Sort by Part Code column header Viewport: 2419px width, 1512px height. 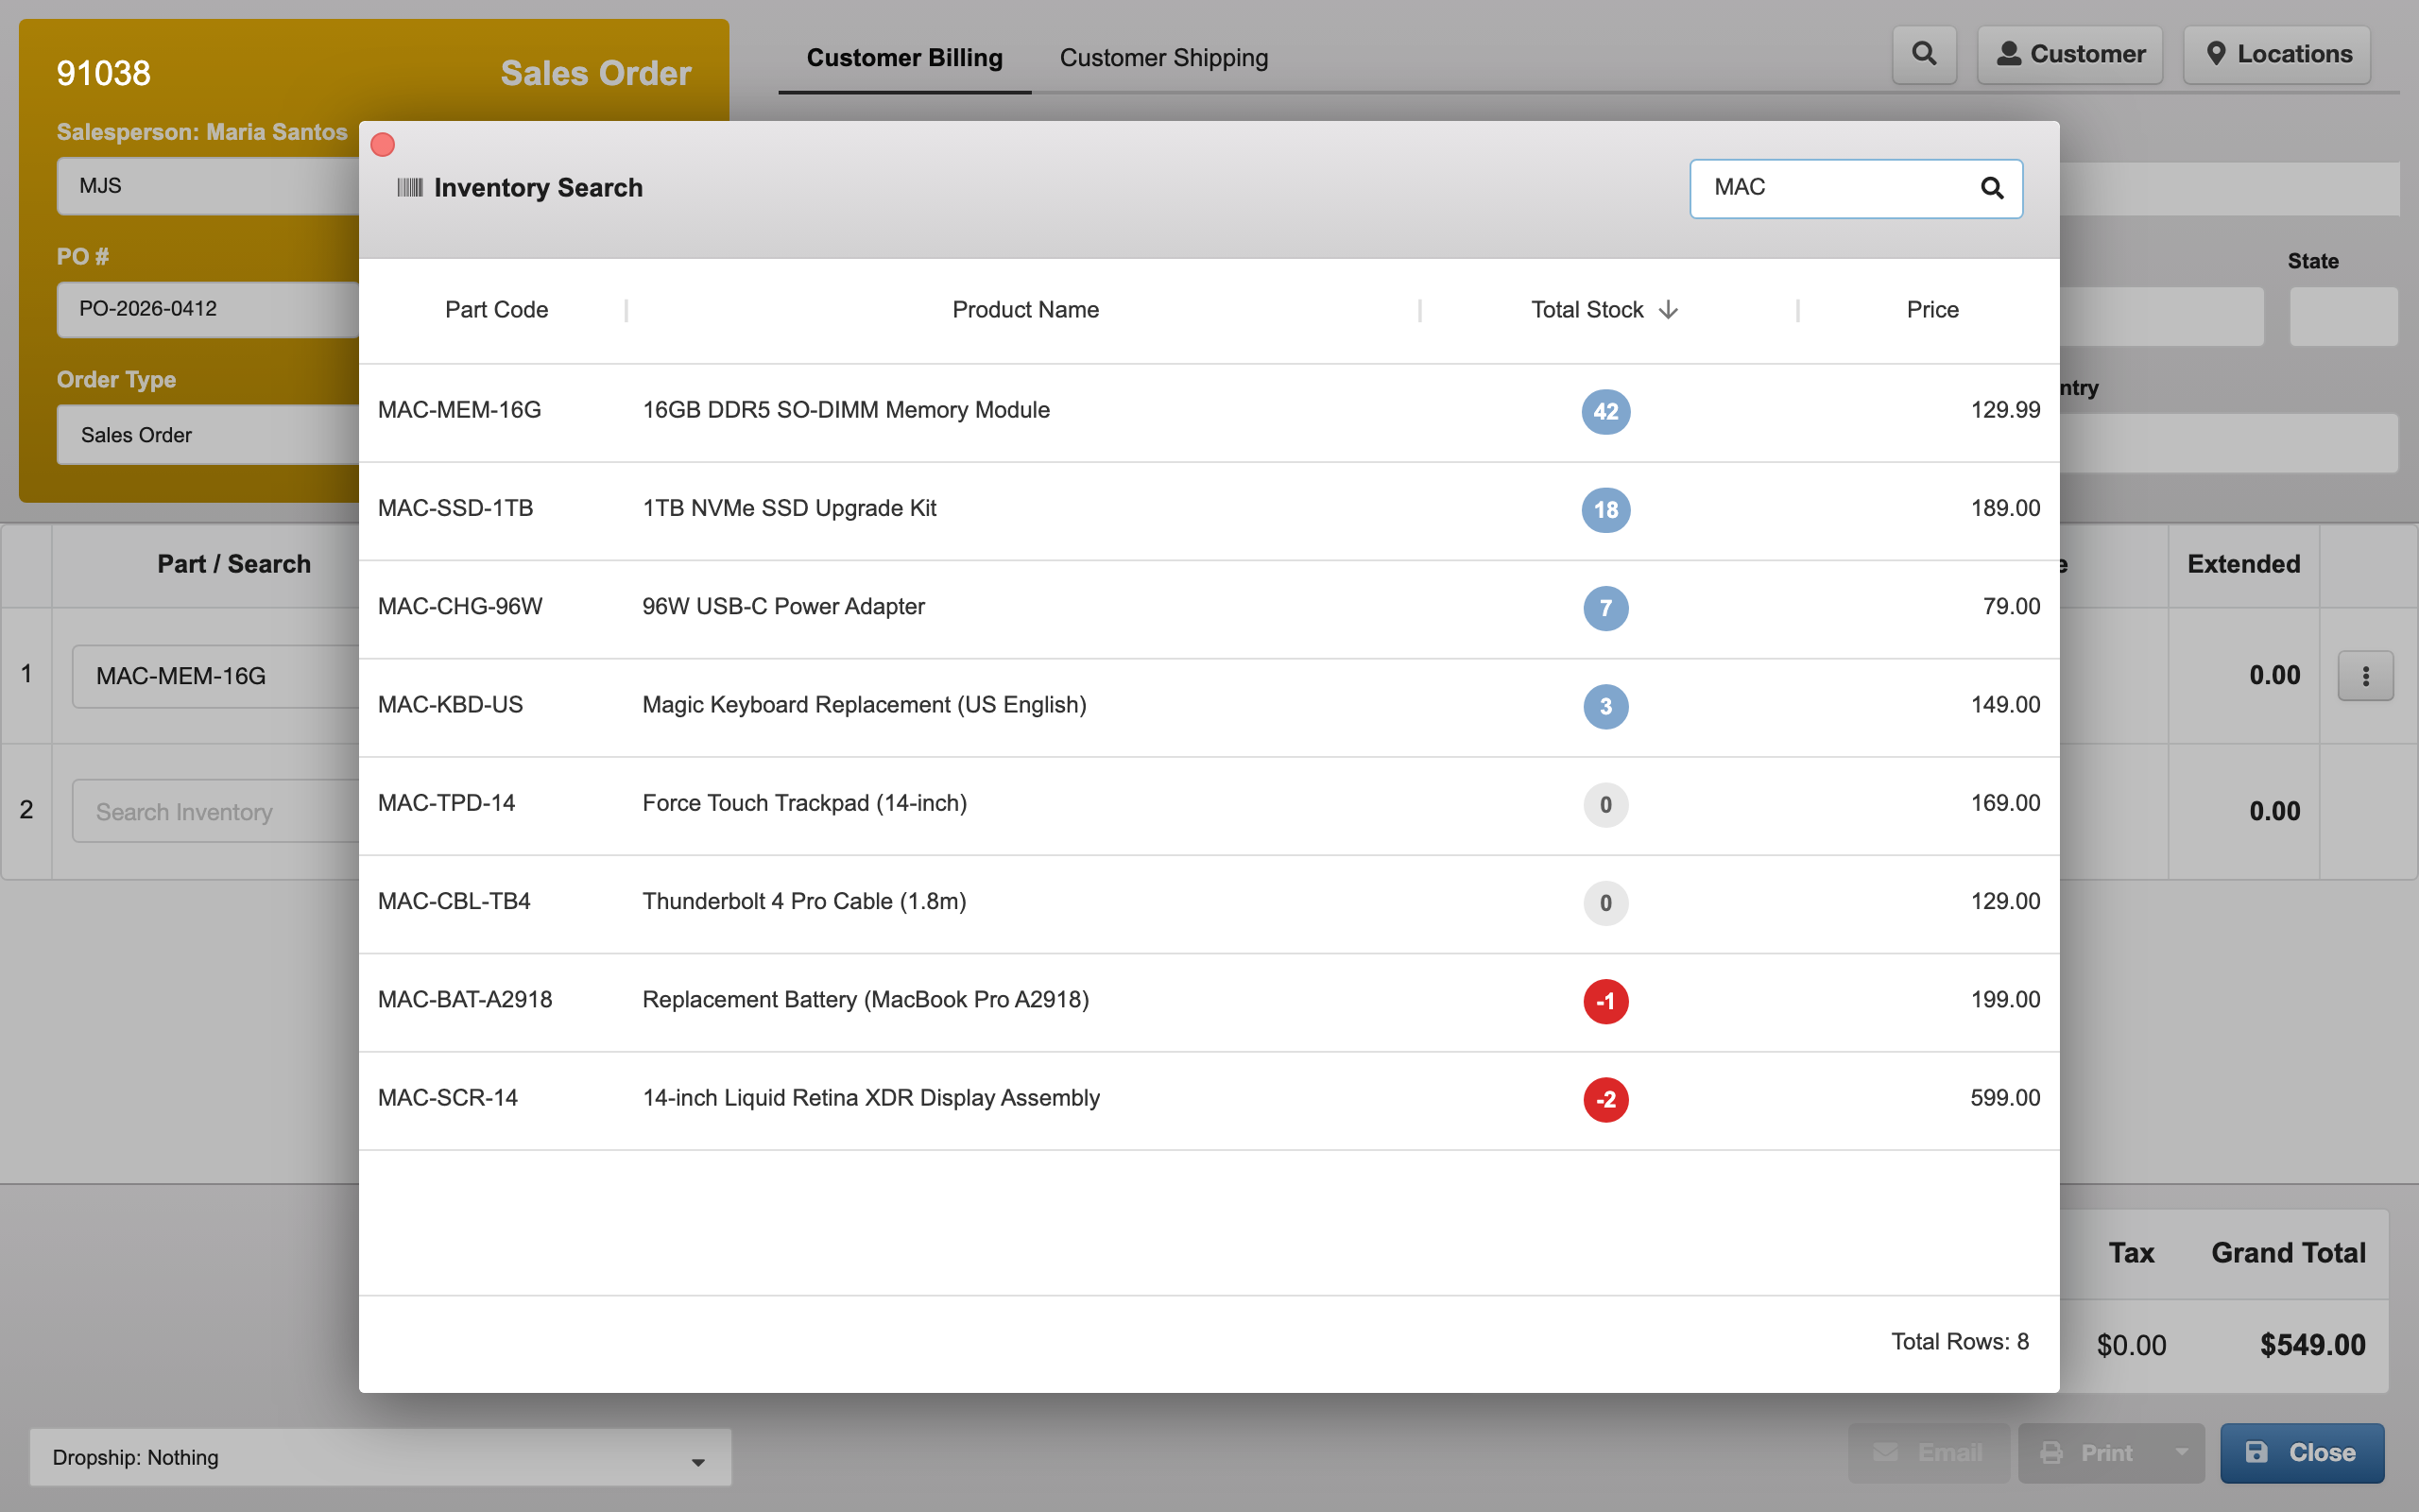(x=496, y=310)
